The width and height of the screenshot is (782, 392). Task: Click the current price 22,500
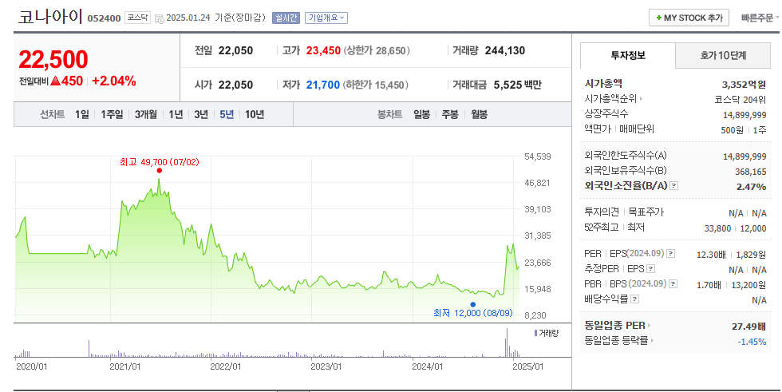click(53, 60)
